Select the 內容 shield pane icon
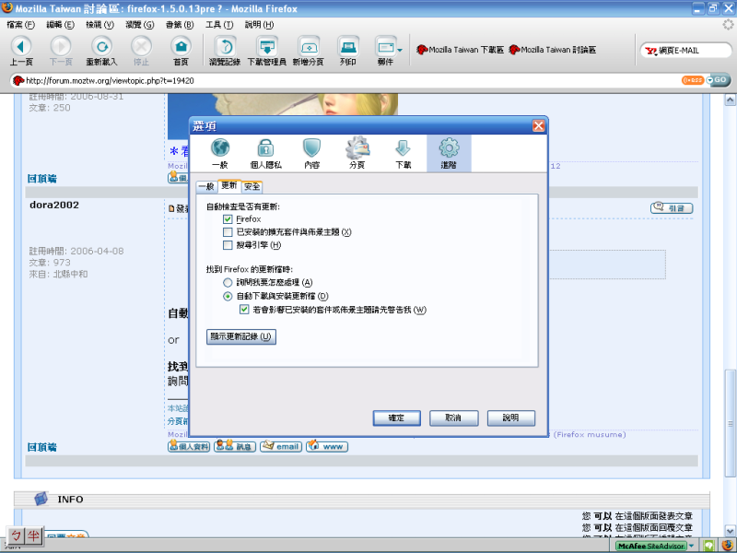Image resolution: width=737 pixels, height=553 pixels. click(x=311, y=153)
